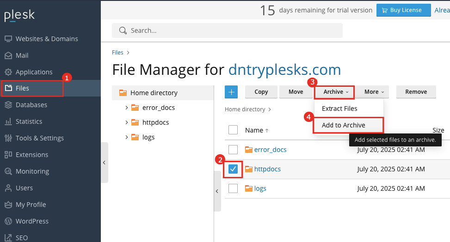
Task: Click the Databases stack icon
Action: tap(8, 105)
